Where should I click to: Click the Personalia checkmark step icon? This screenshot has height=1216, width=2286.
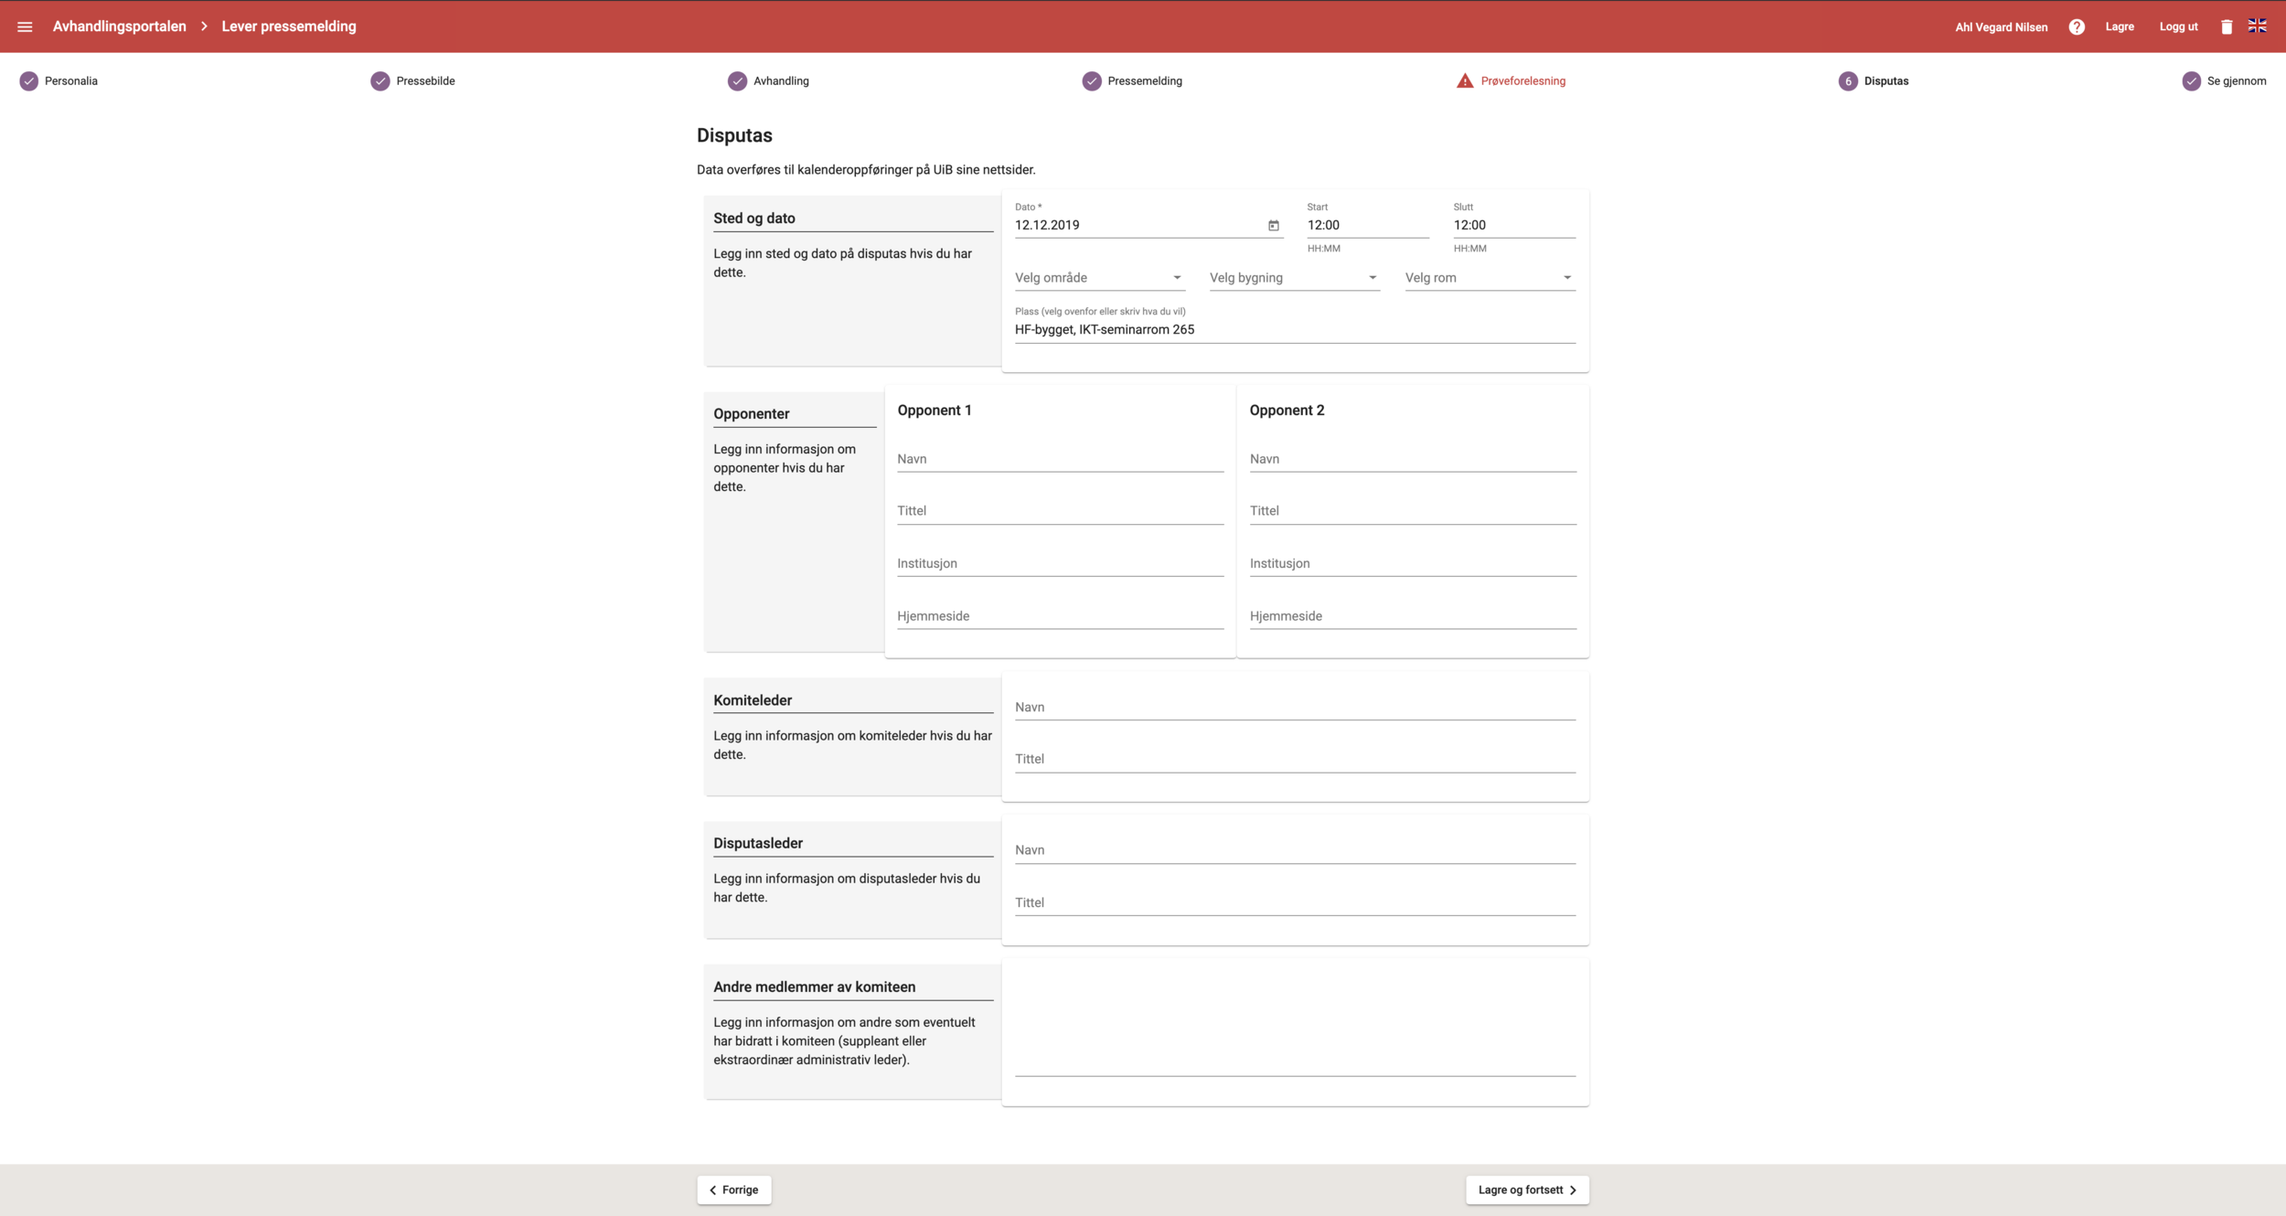pos(29,80)
